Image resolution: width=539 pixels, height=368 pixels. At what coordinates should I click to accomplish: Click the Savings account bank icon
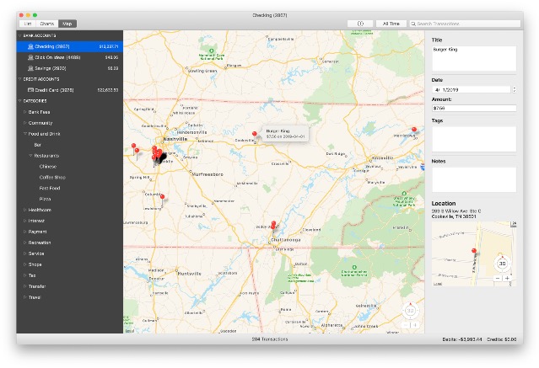tap(30, 68)
